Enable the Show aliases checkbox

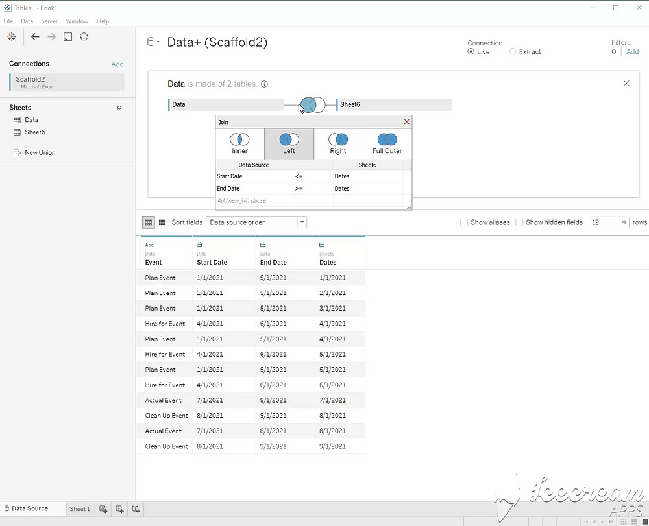464,222
